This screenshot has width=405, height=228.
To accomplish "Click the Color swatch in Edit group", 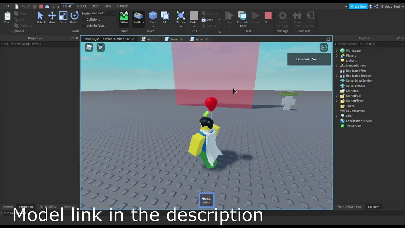I will pos(194,16).
